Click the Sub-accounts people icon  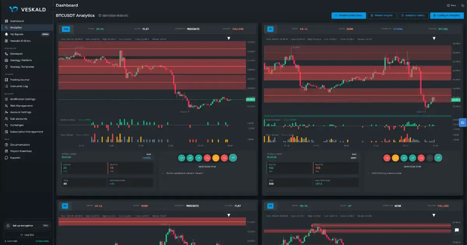(6, 118)
